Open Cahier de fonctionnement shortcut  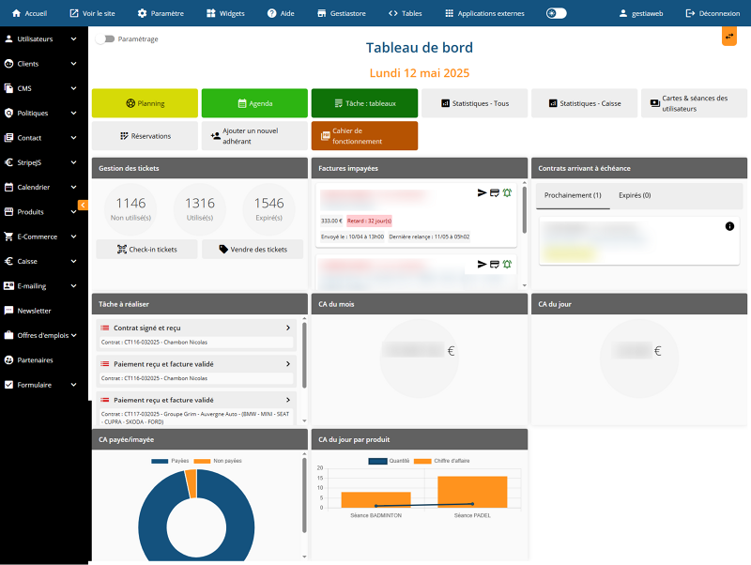364,136
